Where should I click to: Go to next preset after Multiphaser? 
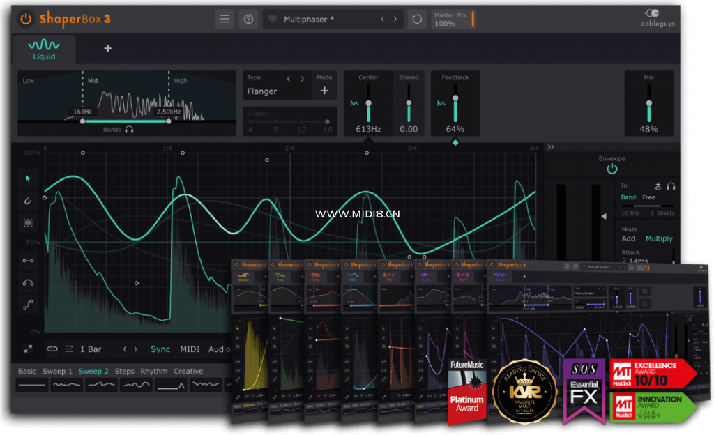[x=395, y=20]
